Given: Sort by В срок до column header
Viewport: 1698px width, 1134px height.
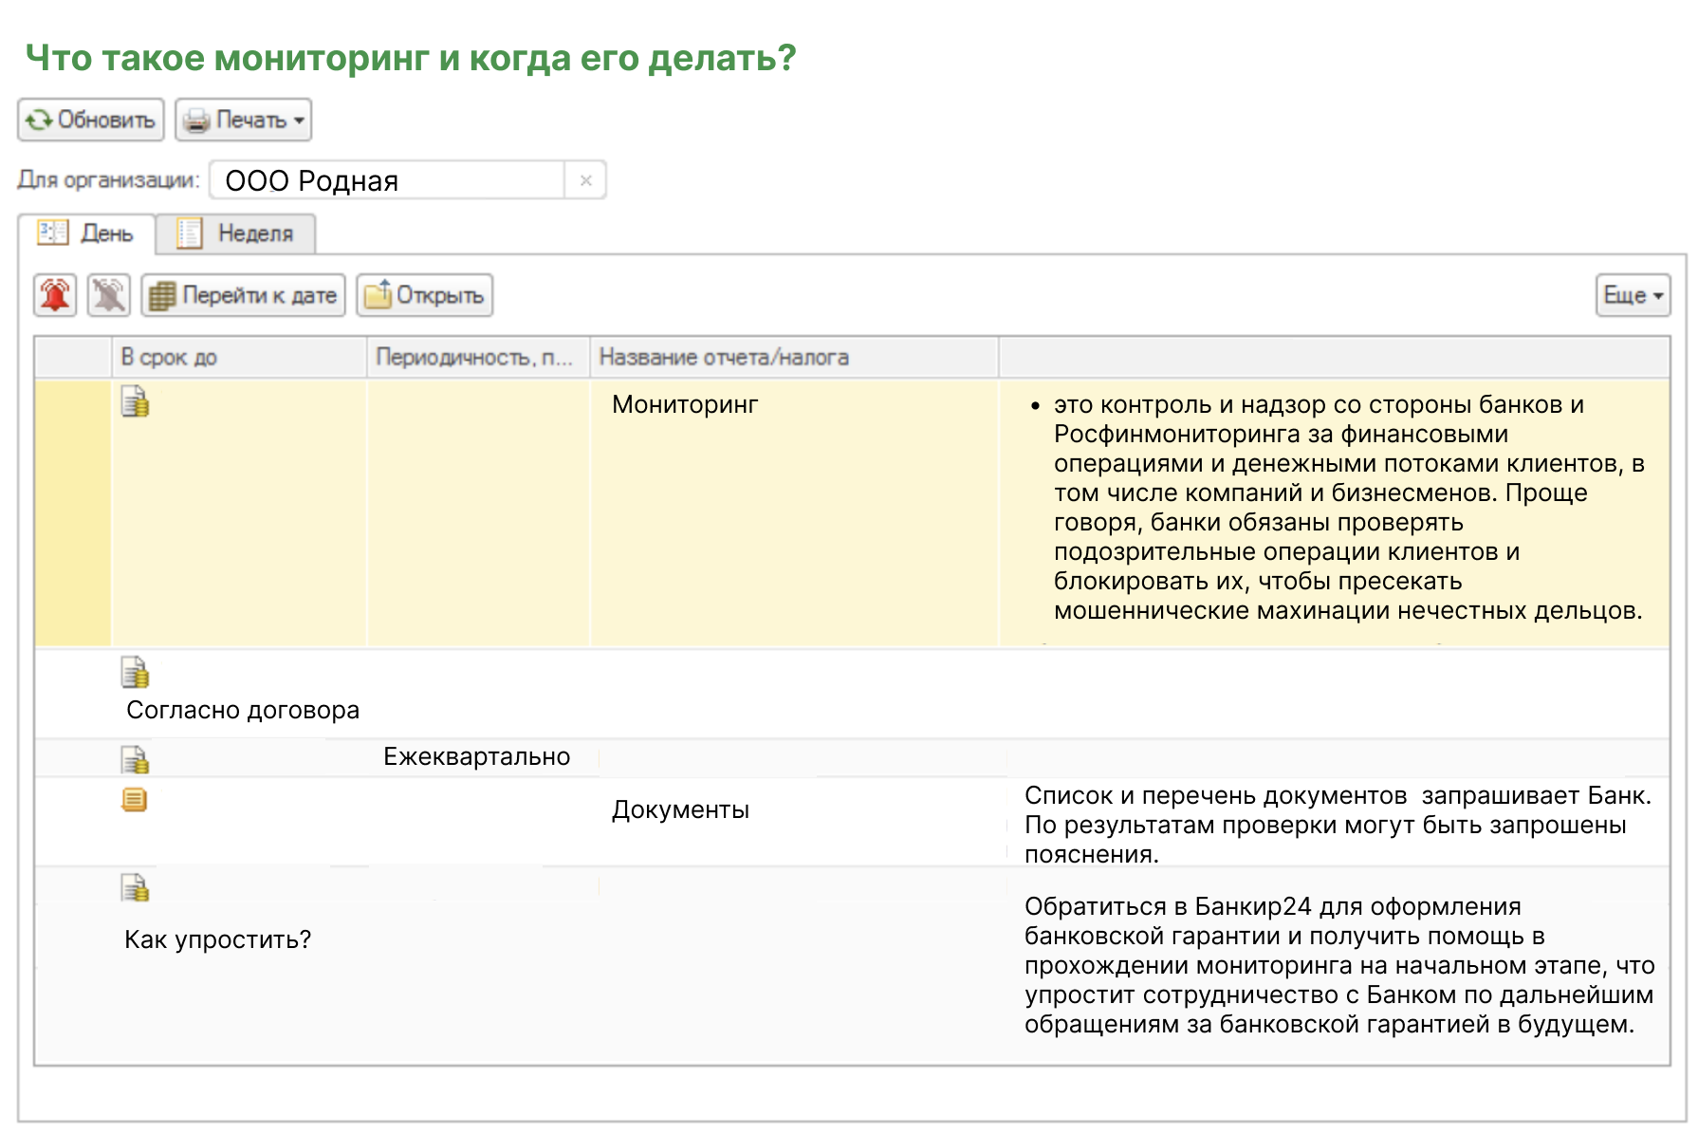Looking at the screenshot, I should pyautogui.click(x=238, y=358).
